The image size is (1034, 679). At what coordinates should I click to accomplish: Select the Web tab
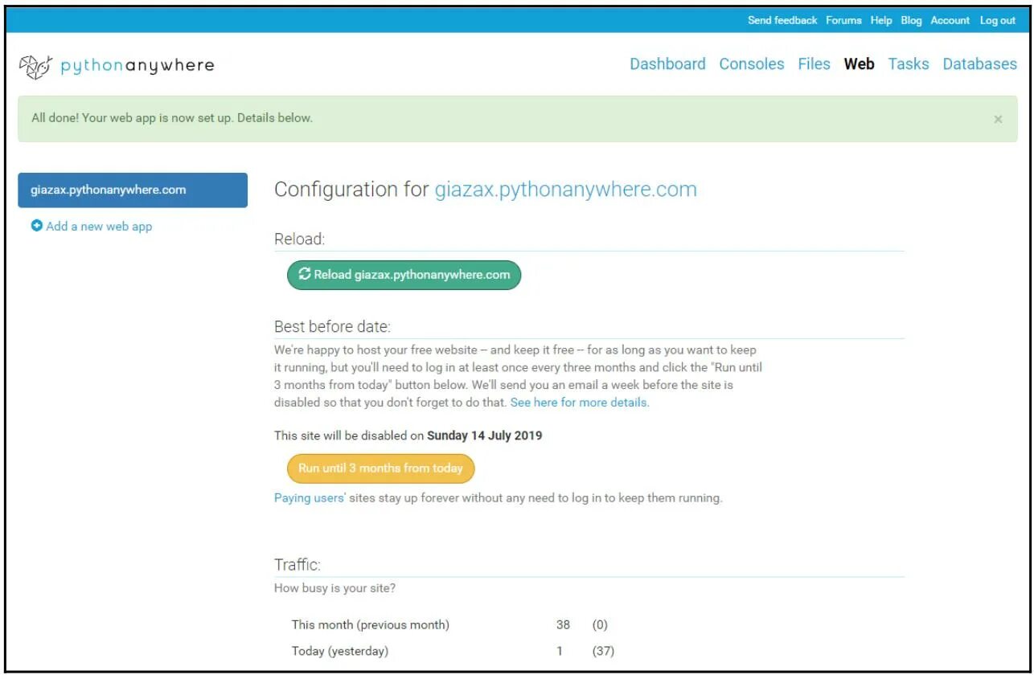[859, 64]
